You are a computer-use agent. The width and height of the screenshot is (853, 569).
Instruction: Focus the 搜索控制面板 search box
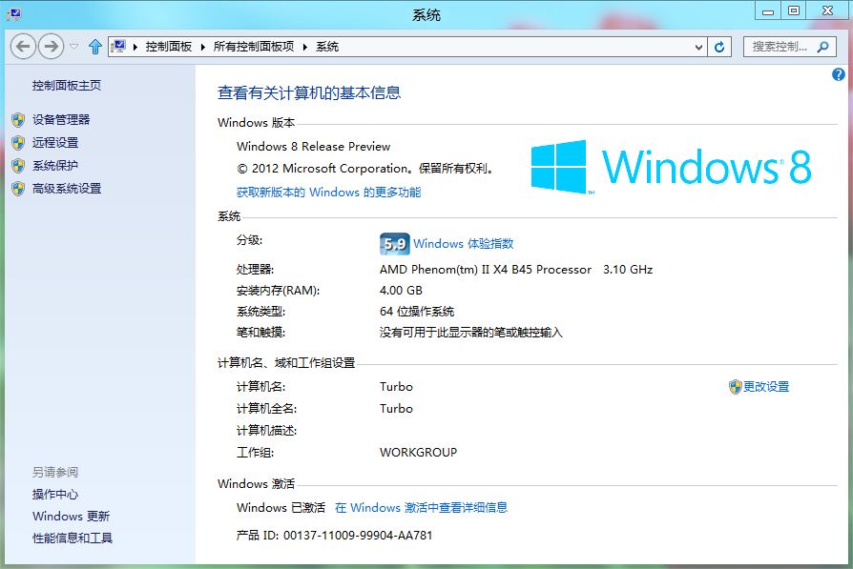coord(779,47)
